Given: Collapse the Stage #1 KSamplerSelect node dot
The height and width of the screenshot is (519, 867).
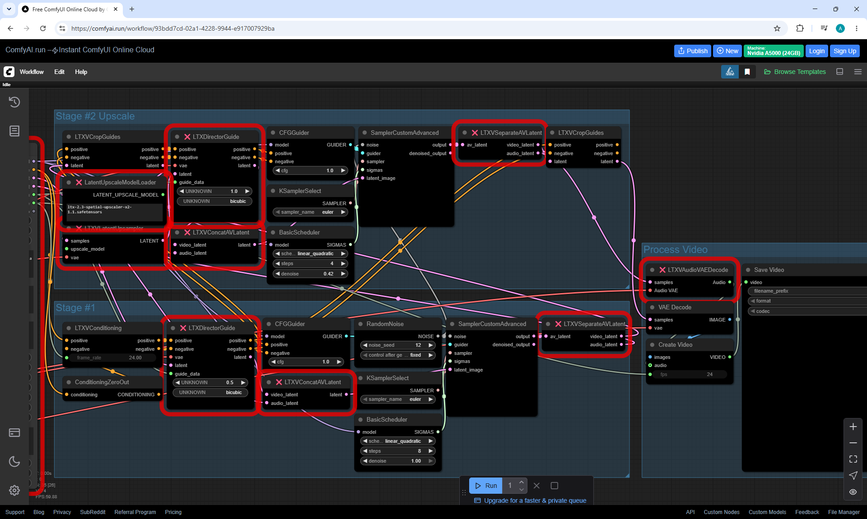Looking at the screenshot, I should pos(360,378).
